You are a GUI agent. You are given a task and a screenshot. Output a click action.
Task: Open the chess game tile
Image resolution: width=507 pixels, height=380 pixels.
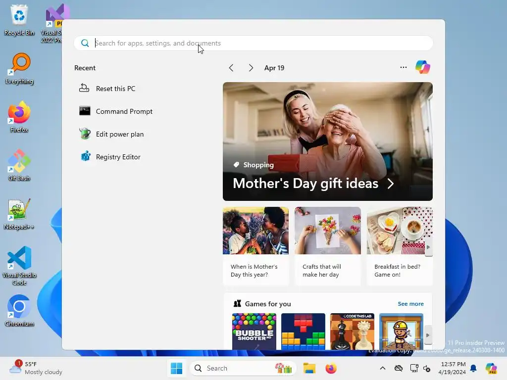(x=352, y=331)
